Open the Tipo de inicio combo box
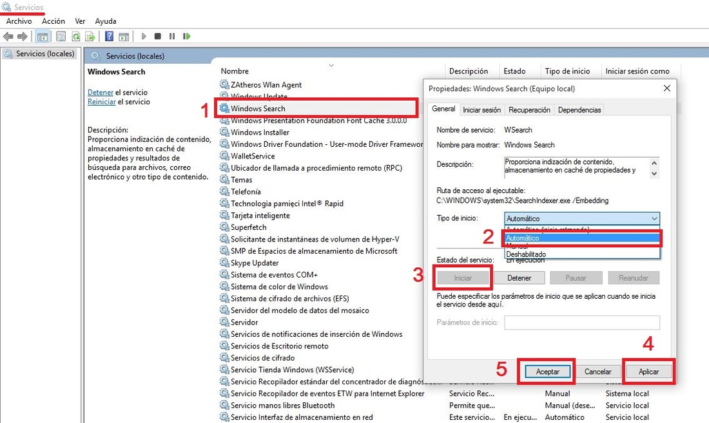This screenshot has height=423, width=709. (582, 218)
